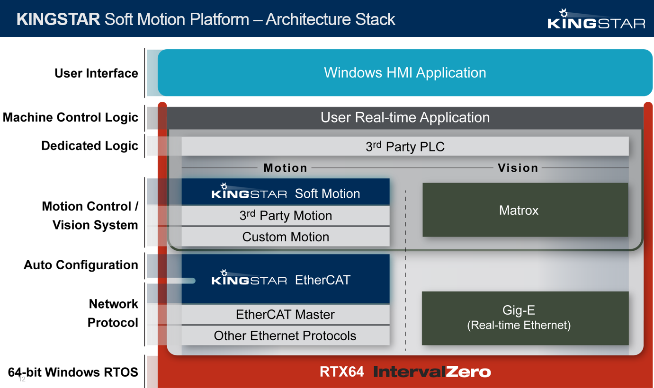Click the User Interface label
654x388 pixels.
tap(96, 73)
